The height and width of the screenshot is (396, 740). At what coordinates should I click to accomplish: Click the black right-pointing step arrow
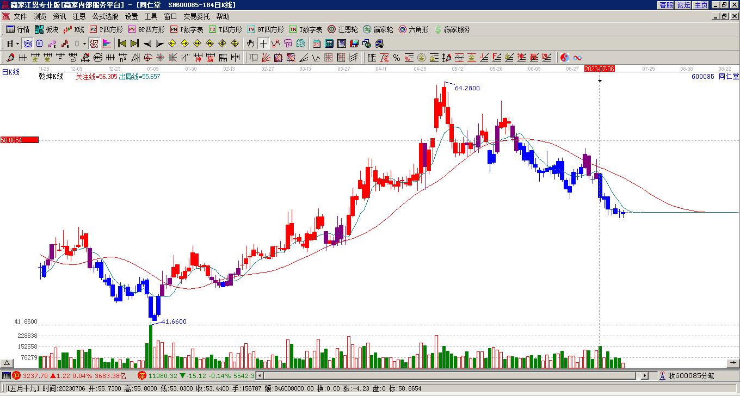coord(159,44)
